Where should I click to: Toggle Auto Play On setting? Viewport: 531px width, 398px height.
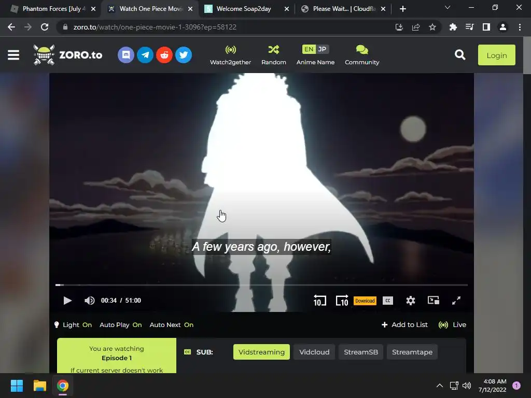[x=120, y=325]
